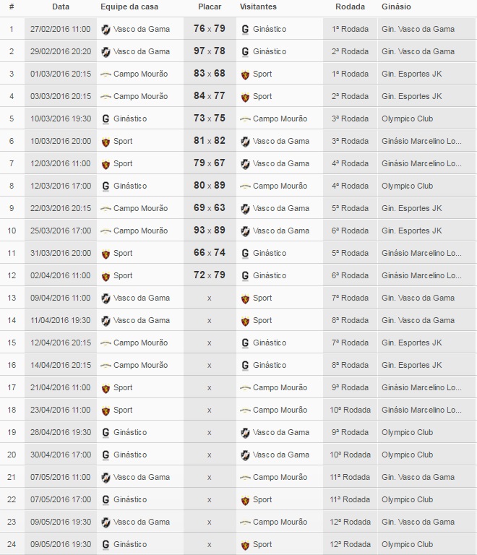Screen dimensions: 477x555
Task: Open home team Sport link in game 11
Action: [123, 254]
